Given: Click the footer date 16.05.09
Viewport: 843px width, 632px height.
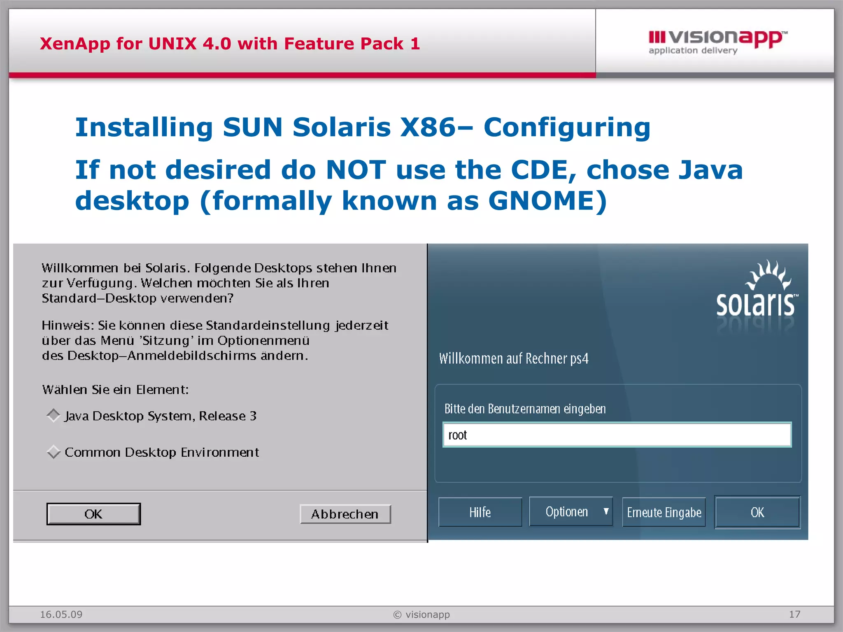Looking at the screenshot, I should [x=61, y=614].
